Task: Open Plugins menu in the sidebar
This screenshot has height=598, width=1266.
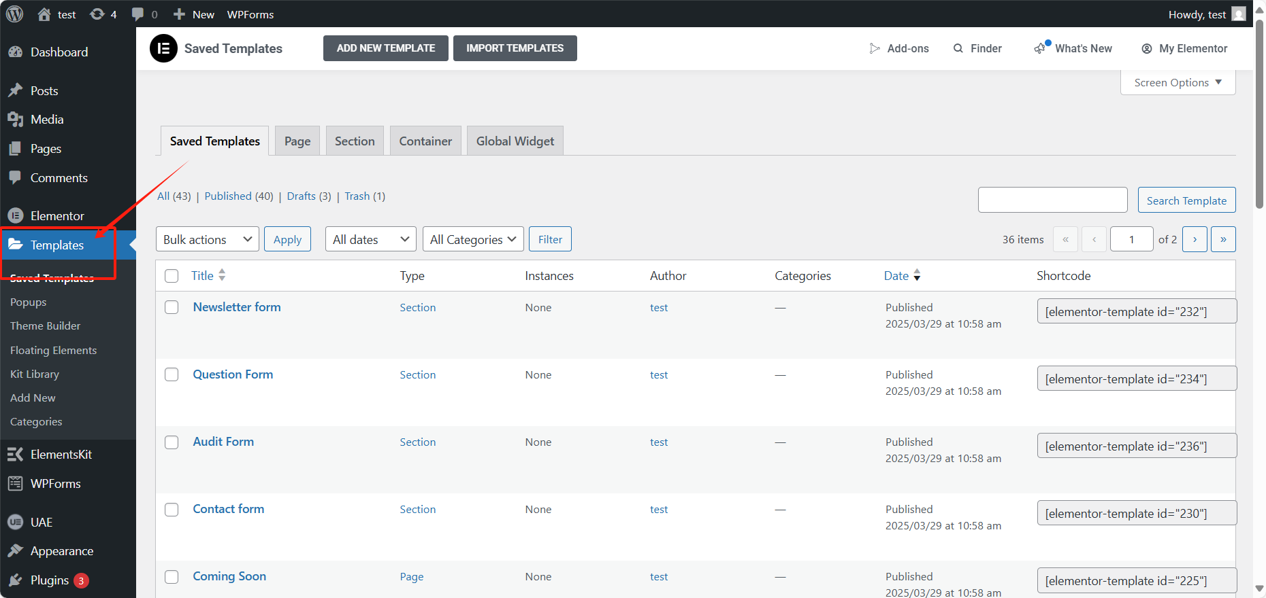Action: [49, 580]
